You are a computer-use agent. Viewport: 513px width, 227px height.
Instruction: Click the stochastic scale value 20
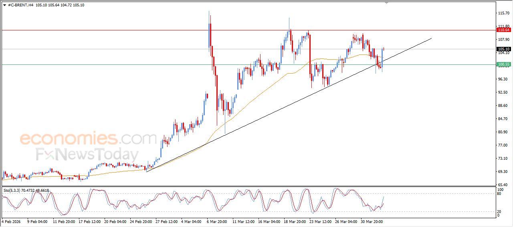pos(499,211)
